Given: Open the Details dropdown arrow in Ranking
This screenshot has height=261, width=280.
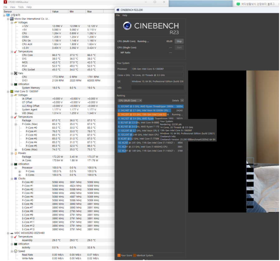Looking at the screenshot, I should coord(182,100).
